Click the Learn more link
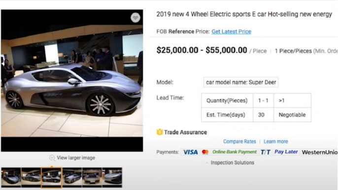Image resolution: width=338 pixels, height=190 pixels. click(x=276, y=142)
